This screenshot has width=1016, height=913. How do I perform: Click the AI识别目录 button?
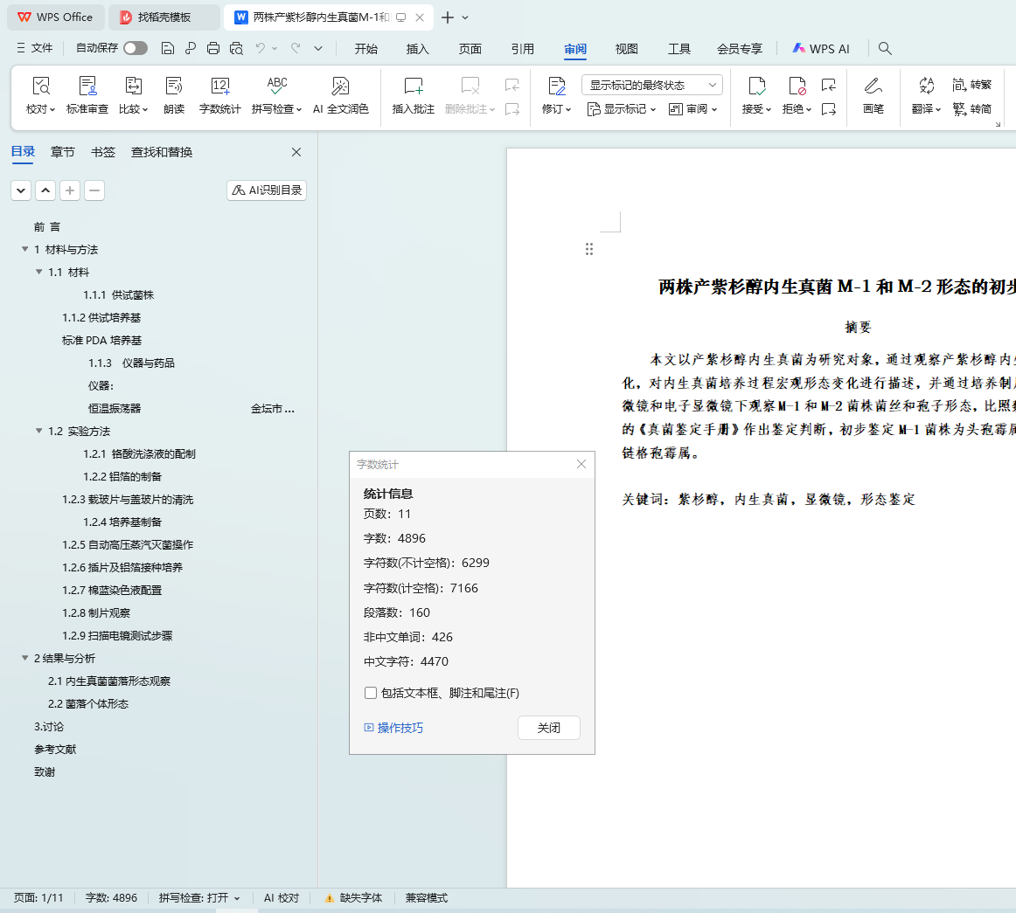pos(267,190)
